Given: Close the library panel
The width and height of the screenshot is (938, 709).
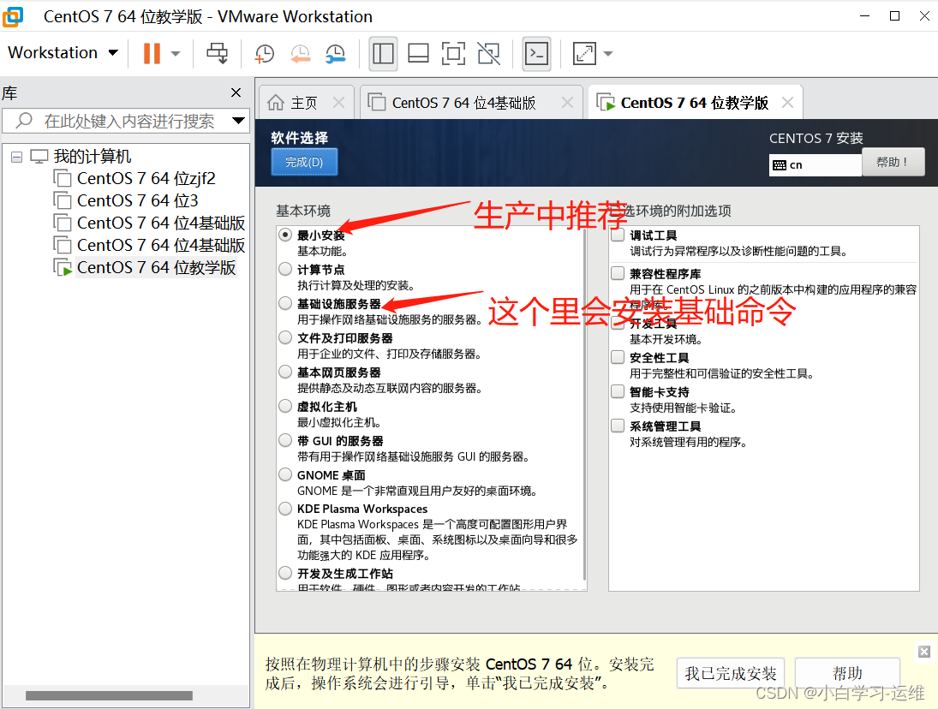Looking at the screenshot, I should [x=236, y=92].
